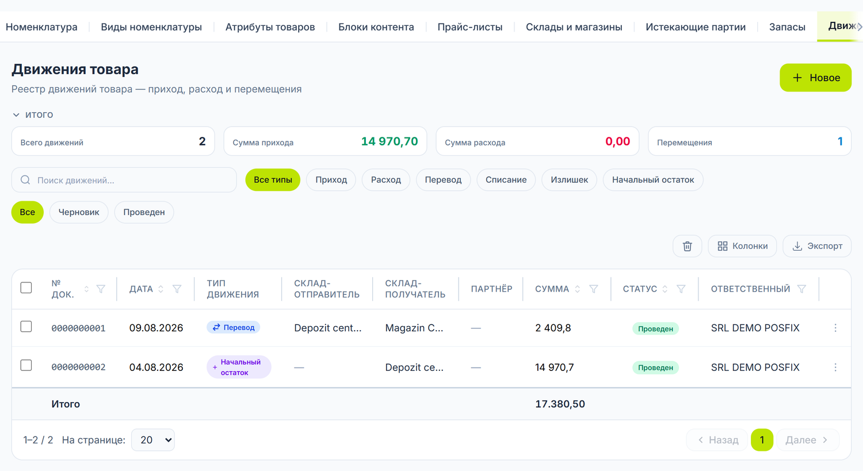Tick checkbox for document 0000000001
863x471 pixels.
(26, 327)
